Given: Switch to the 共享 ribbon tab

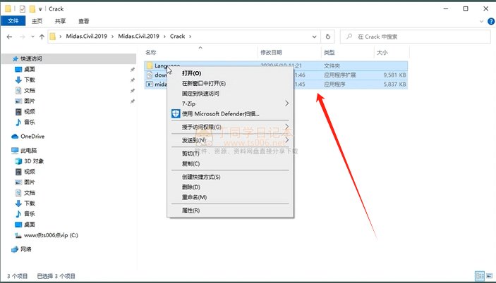Looking at the screenshot, I should (60, 21).
